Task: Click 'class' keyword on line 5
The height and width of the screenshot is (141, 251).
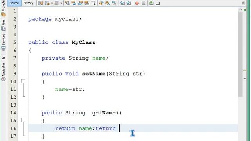Action: (x=60, y=43)
